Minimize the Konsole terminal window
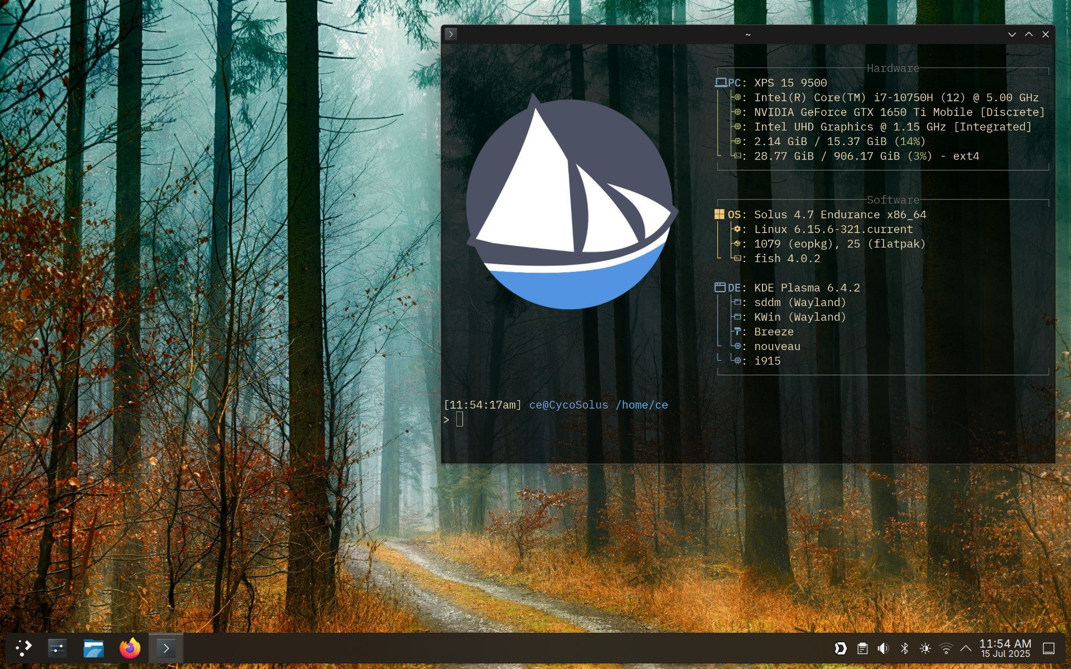1071x669 pixels. [1012, 34]
